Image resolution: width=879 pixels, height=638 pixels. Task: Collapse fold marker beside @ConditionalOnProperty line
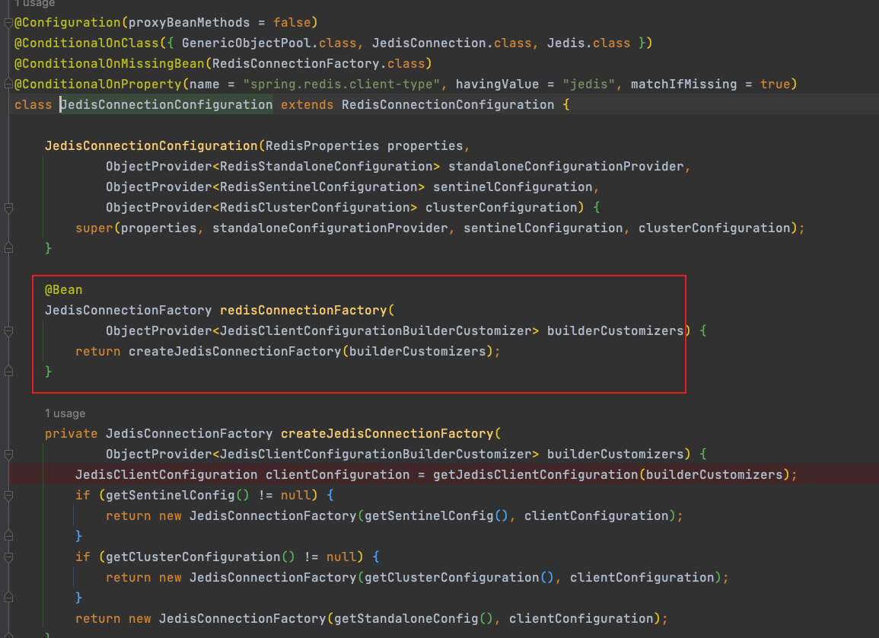point(8,84)
